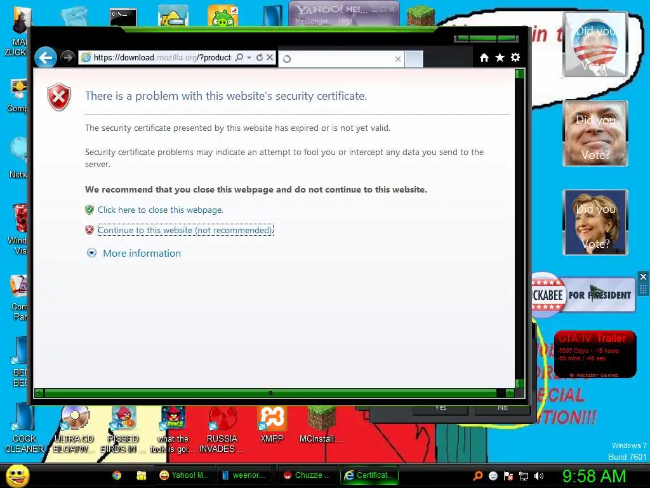650x488 pixels.
Task: Open PISSED BIRDS IN desktop icon
Action: click(x=123, y=430)
